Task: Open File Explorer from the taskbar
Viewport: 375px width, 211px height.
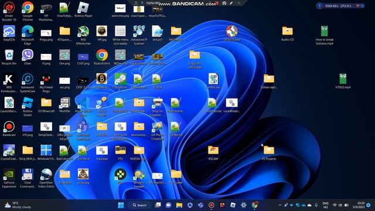Action: (179, 205)
